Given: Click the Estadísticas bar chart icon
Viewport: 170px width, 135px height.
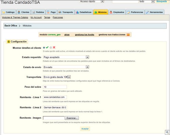Looking at the screenshot, I should click(78, 12).
